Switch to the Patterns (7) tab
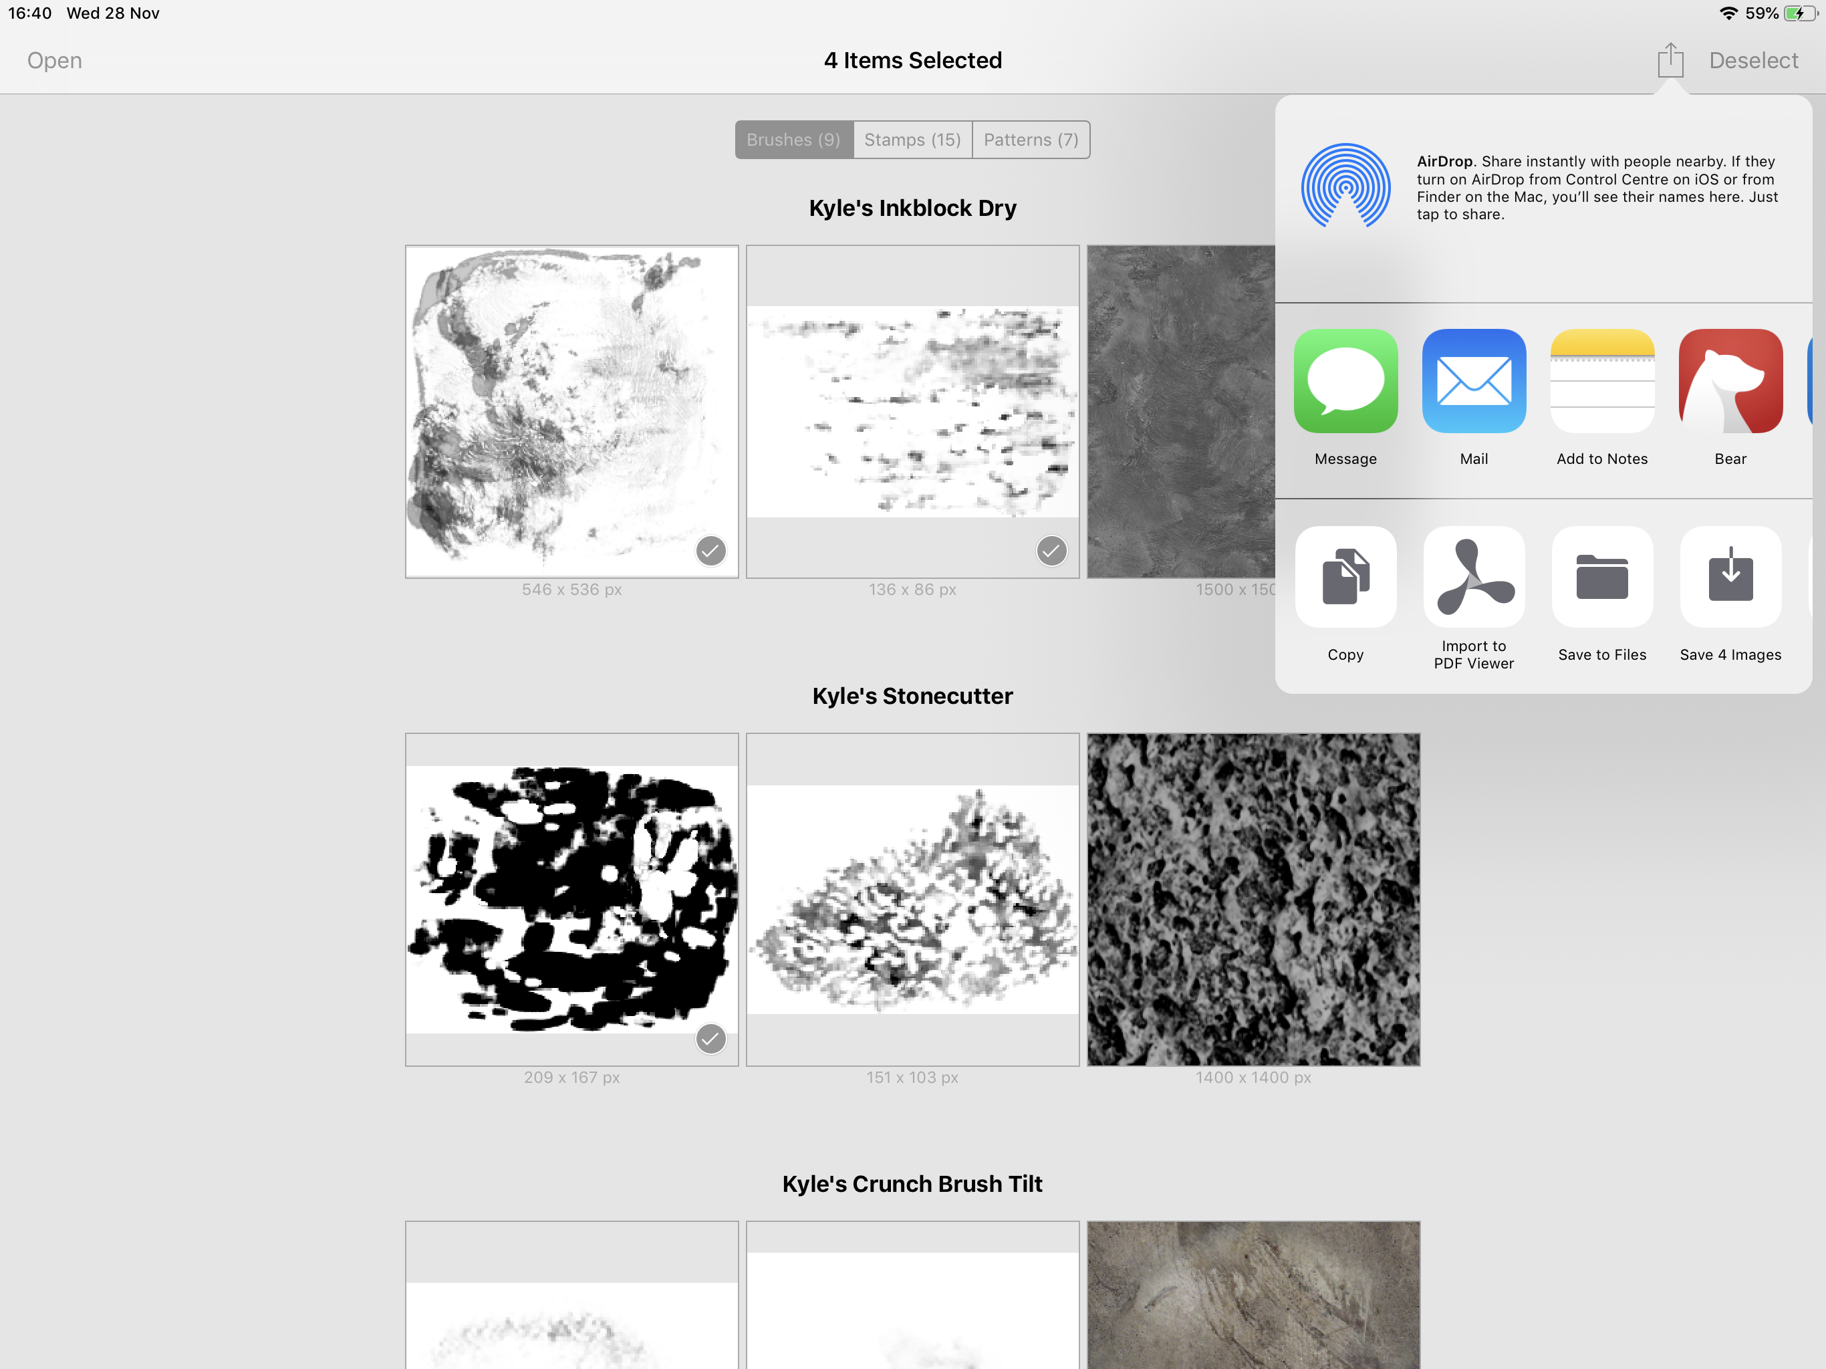The image size is (1826, 1369). click(x=1030, y=140)
